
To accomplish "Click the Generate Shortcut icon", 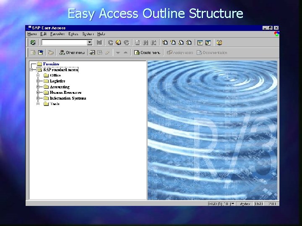I will 208,42.
